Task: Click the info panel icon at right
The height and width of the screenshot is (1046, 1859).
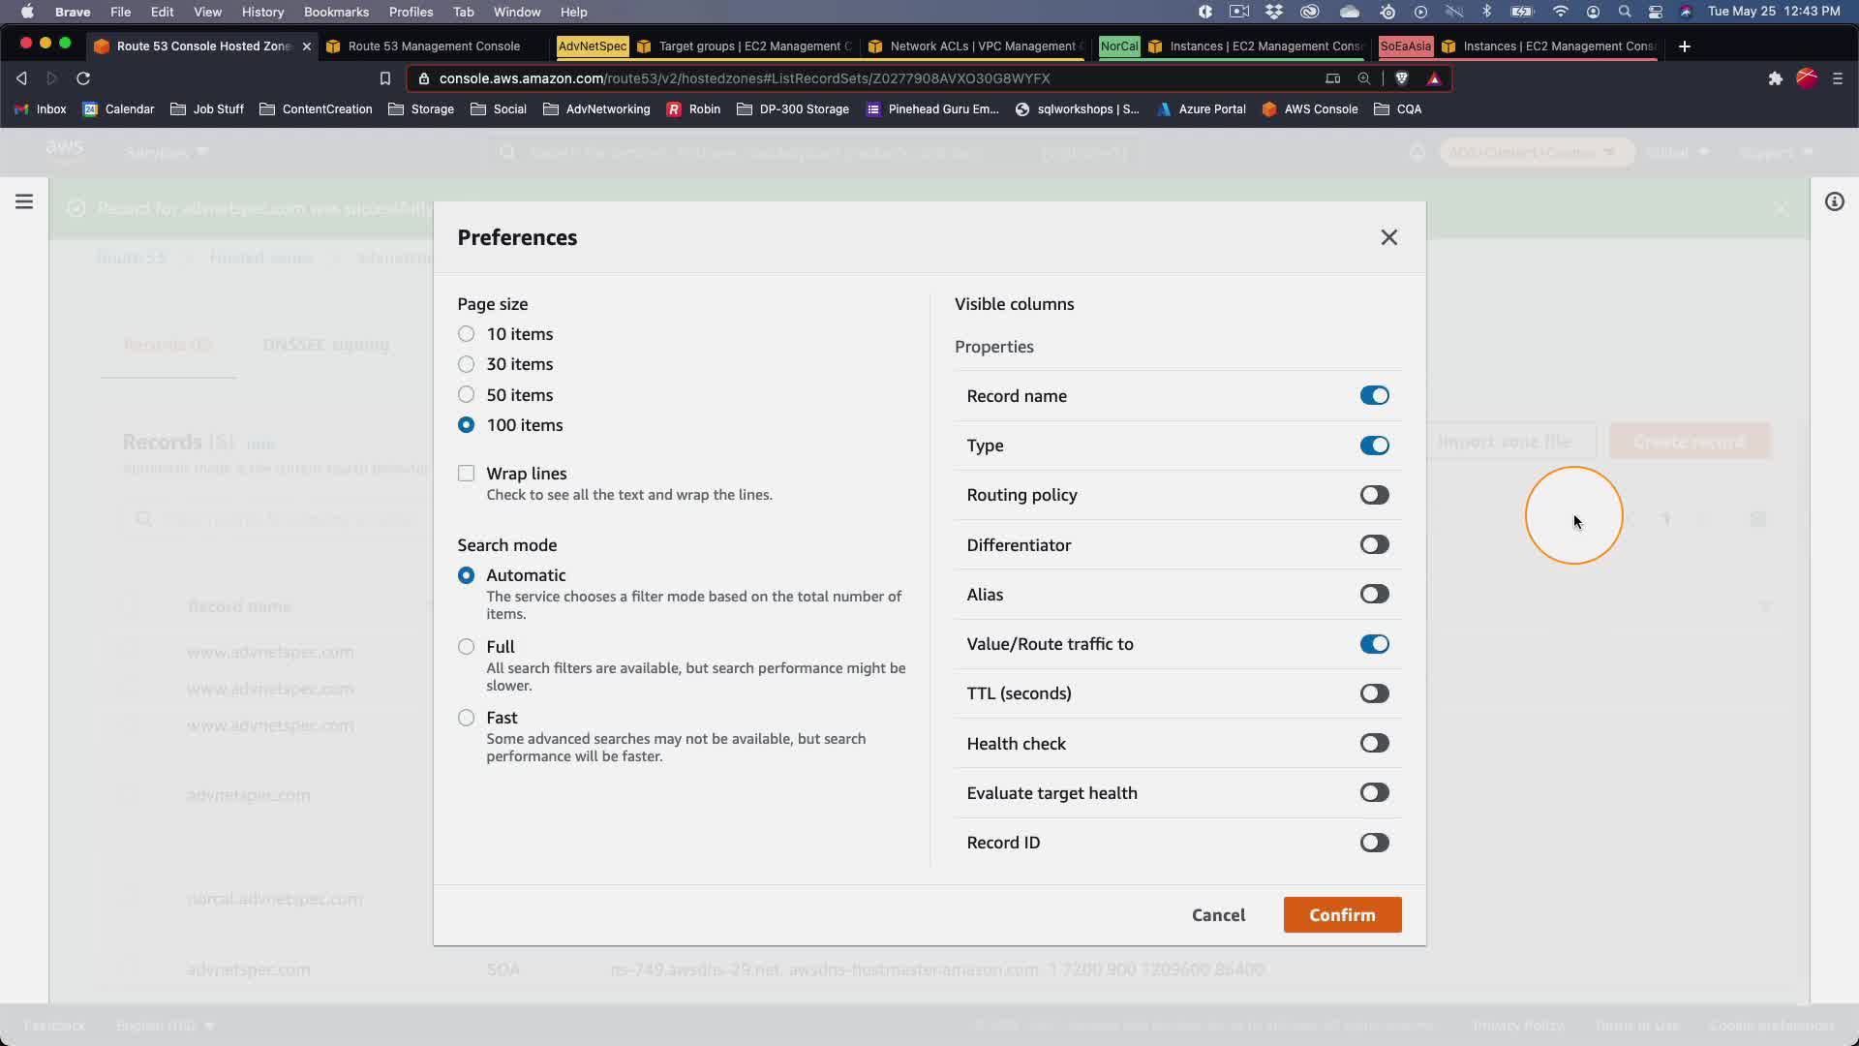Action: coord(1834,201)
